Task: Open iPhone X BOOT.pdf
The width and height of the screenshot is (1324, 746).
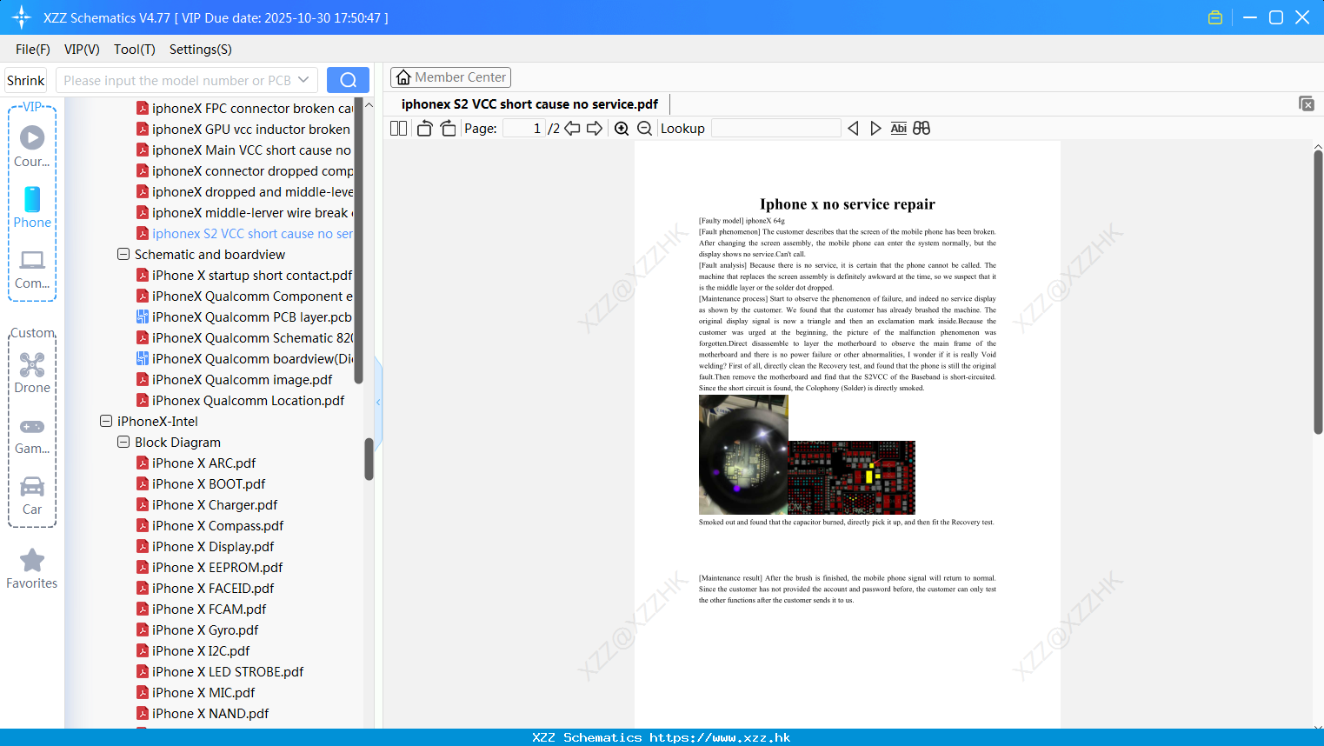Action: (x=202, y=484)
